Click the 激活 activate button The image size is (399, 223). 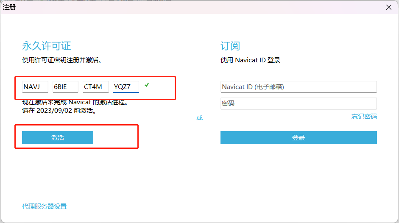click(58, 137)
